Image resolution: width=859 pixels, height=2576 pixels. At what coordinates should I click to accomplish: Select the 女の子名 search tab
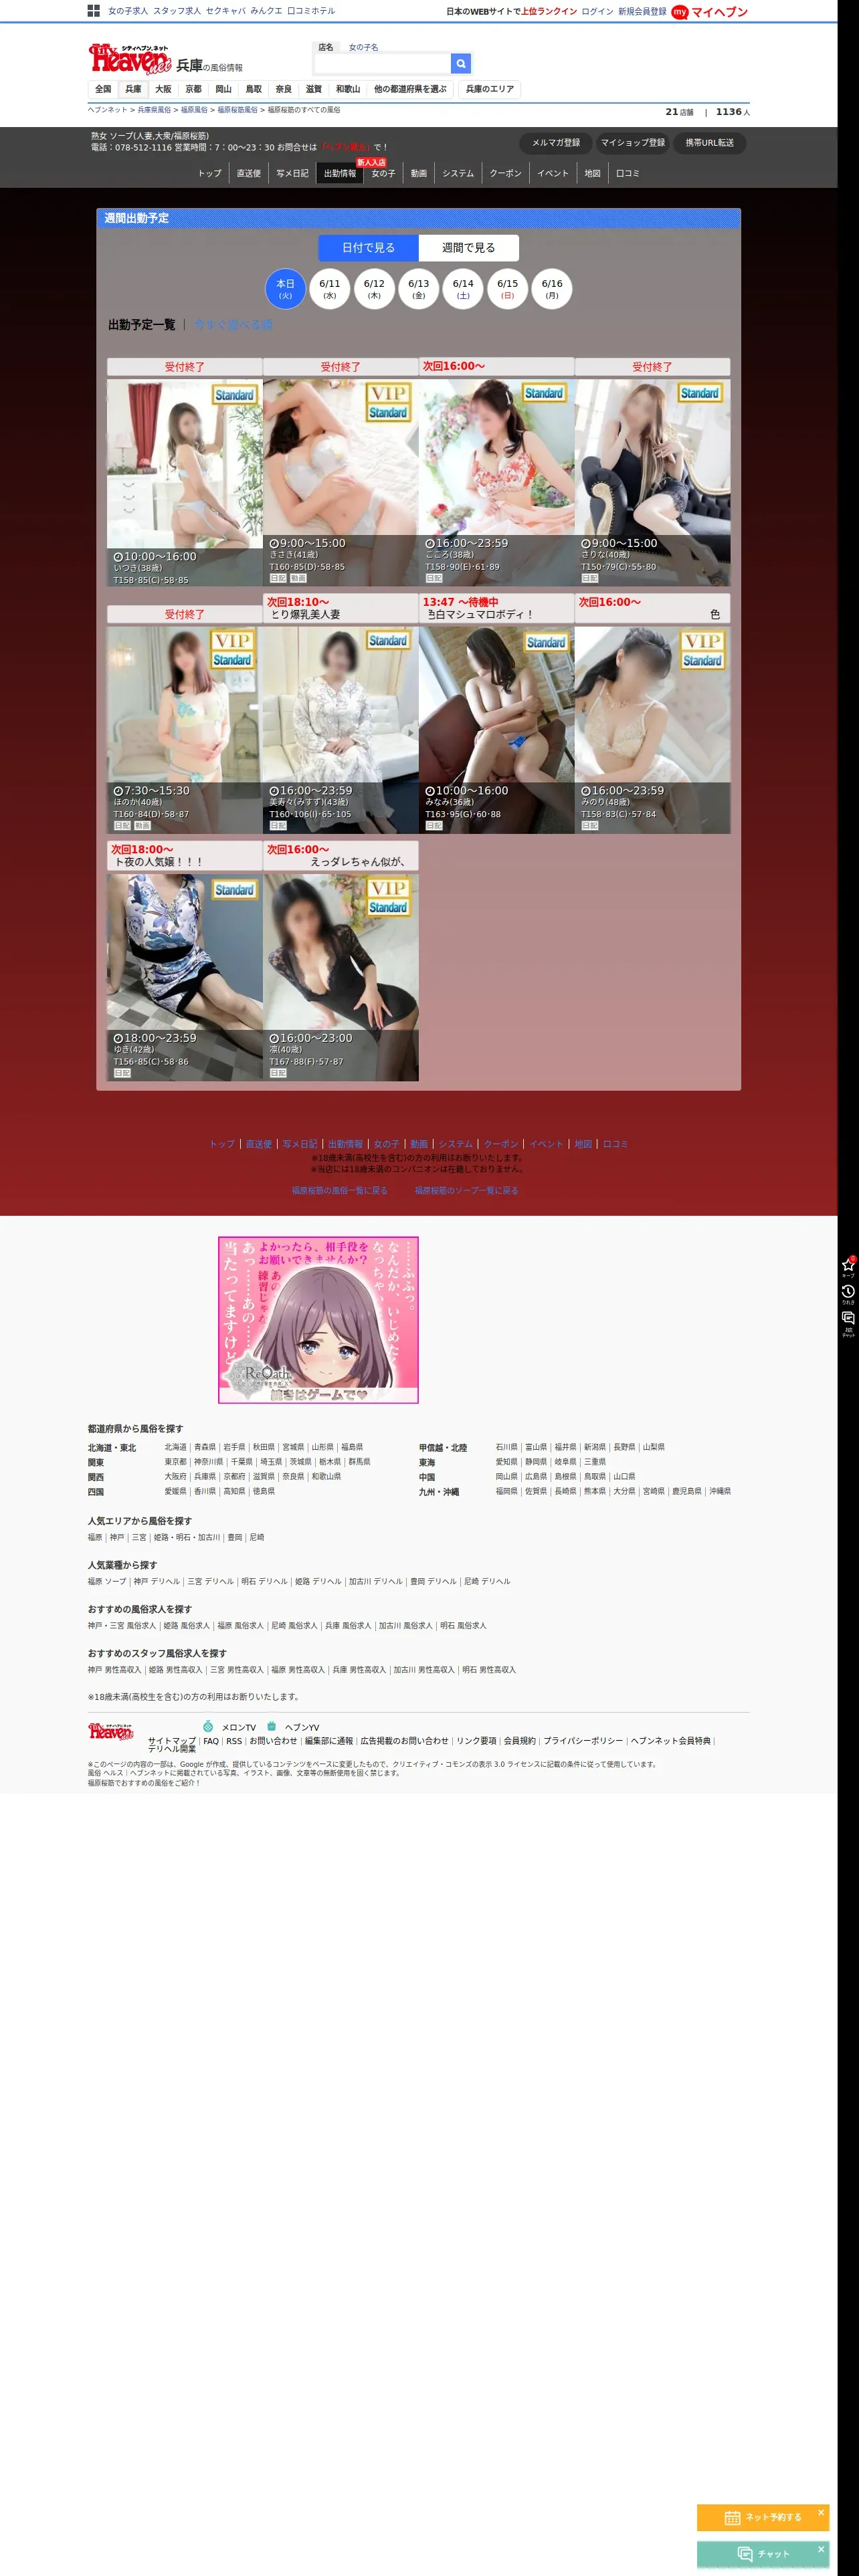pos(363,47)
